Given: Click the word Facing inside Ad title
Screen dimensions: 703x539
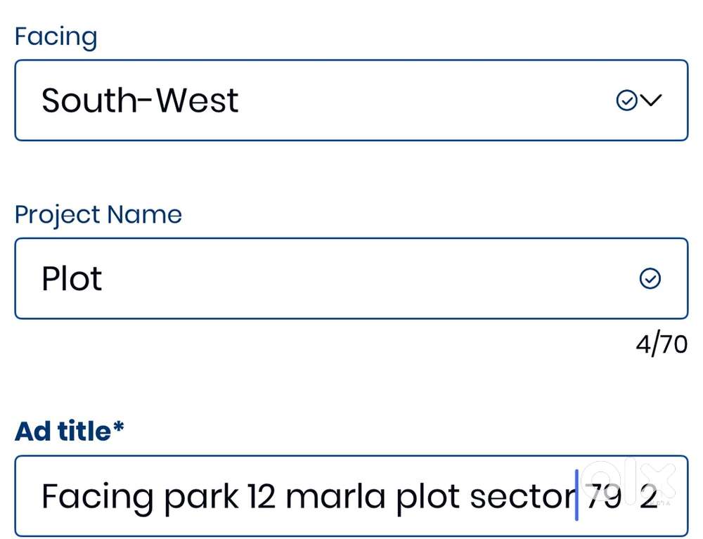Looking at the screenshot, I should tap(97, 497).
